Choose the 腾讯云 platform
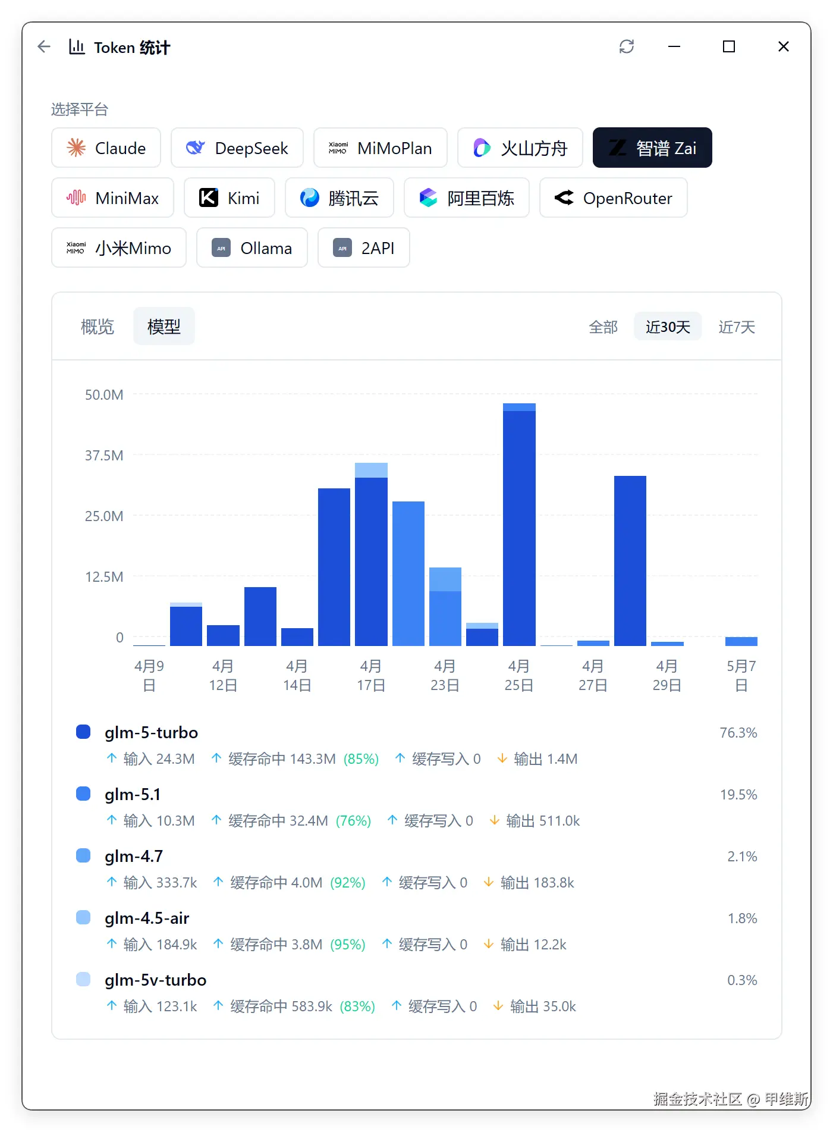The width and height of the screenshot is (833, 1132). (340, 197)
